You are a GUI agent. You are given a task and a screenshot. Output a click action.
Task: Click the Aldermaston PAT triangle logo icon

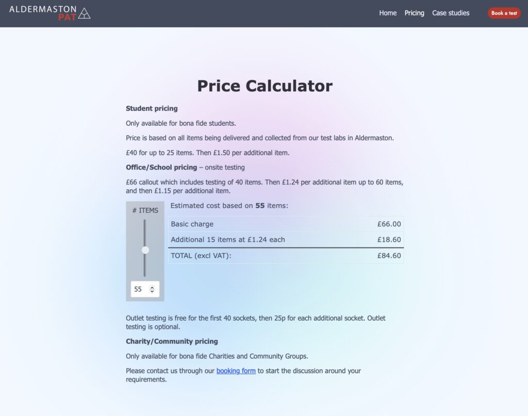pos(84,13)
